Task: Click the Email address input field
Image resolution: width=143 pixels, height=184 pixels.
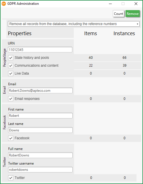Action: click(x=40, y=91)
